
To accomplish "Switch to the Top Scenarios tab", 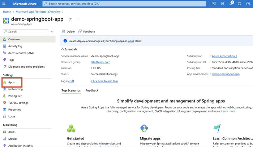I will [x=71, y=90].
